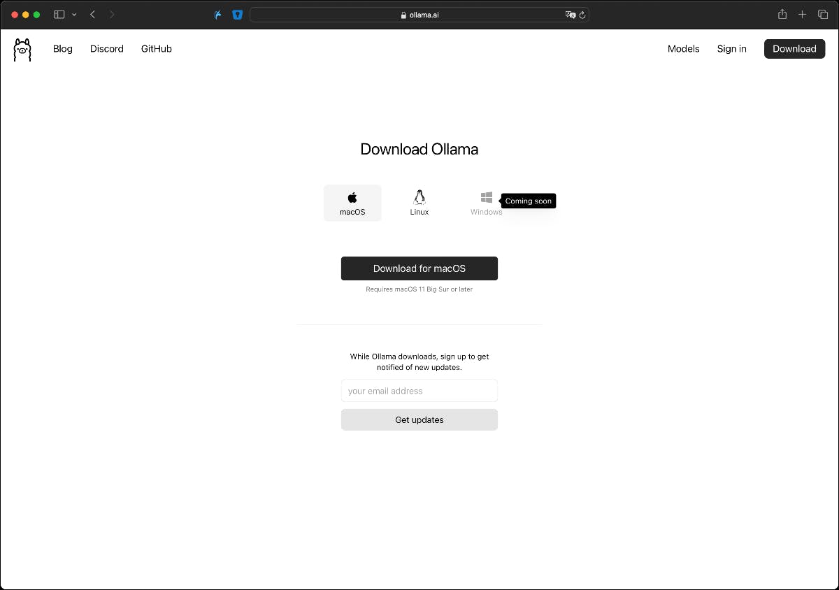
Task: Open the sidebar dropdown chevron
Action: click(74, 15)
